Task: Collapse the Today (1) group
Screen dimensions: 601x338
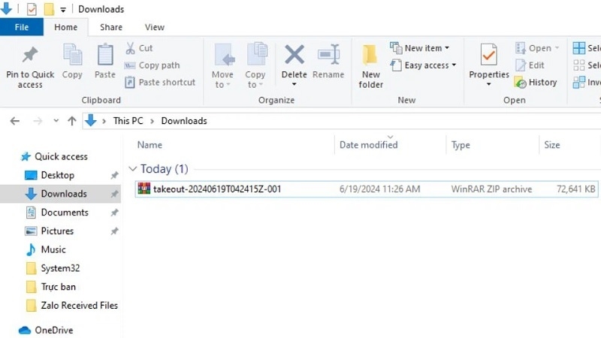Action: [x=133, y=169]
